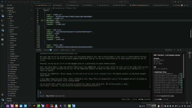Open Telegram in the taskbar
192x108 pixels.
tap(74, 106)
